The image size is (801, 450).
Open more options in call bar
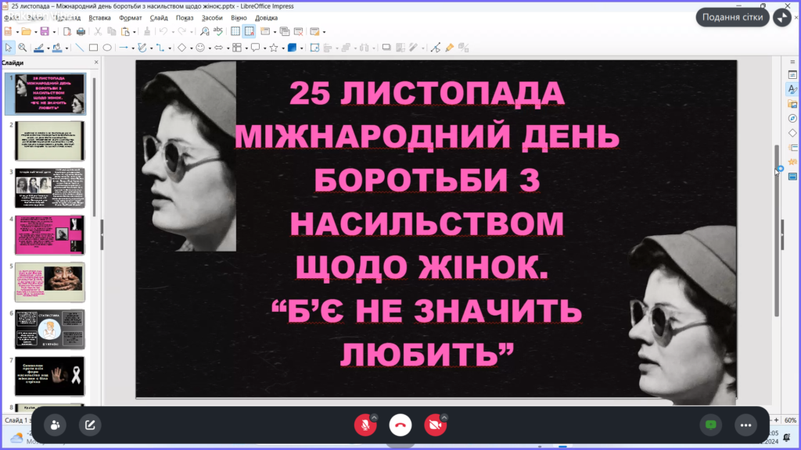pyautogui.click(x=745, y=425)
